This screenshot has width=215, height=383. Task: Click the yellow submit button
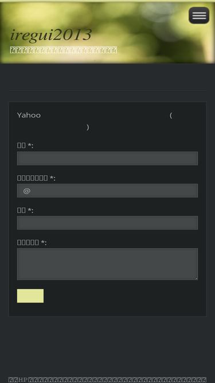click(30, 296)
